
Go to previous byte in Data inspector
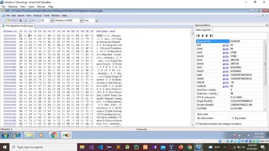[x=203, y=36]
